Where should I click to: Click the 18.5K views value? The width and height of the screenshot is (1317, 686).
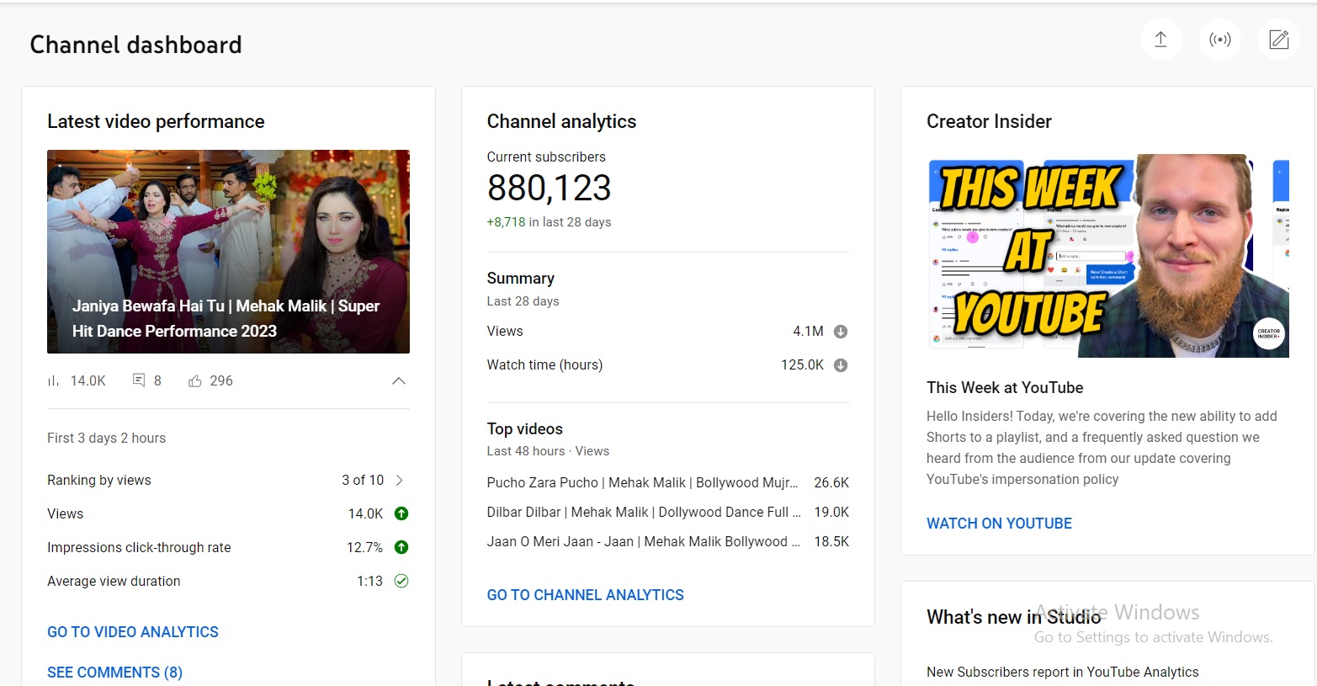(x=831, y=541)
